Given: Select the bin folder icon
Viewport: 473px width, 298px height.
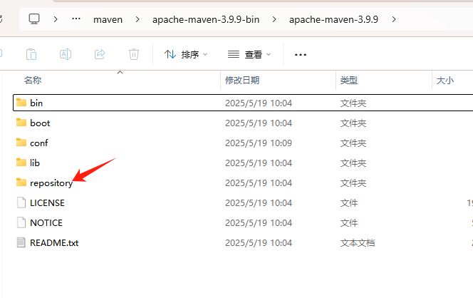Looking at the screenshot, I should (21, 103).
